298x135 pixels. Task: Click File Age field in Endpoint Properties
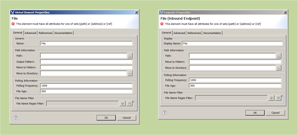235,86
